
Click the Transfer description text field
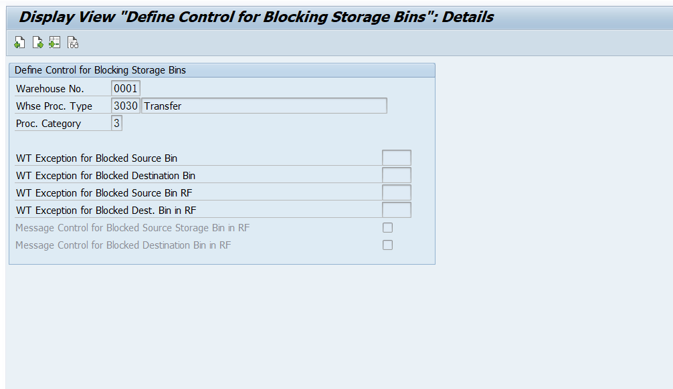point(264,106)
